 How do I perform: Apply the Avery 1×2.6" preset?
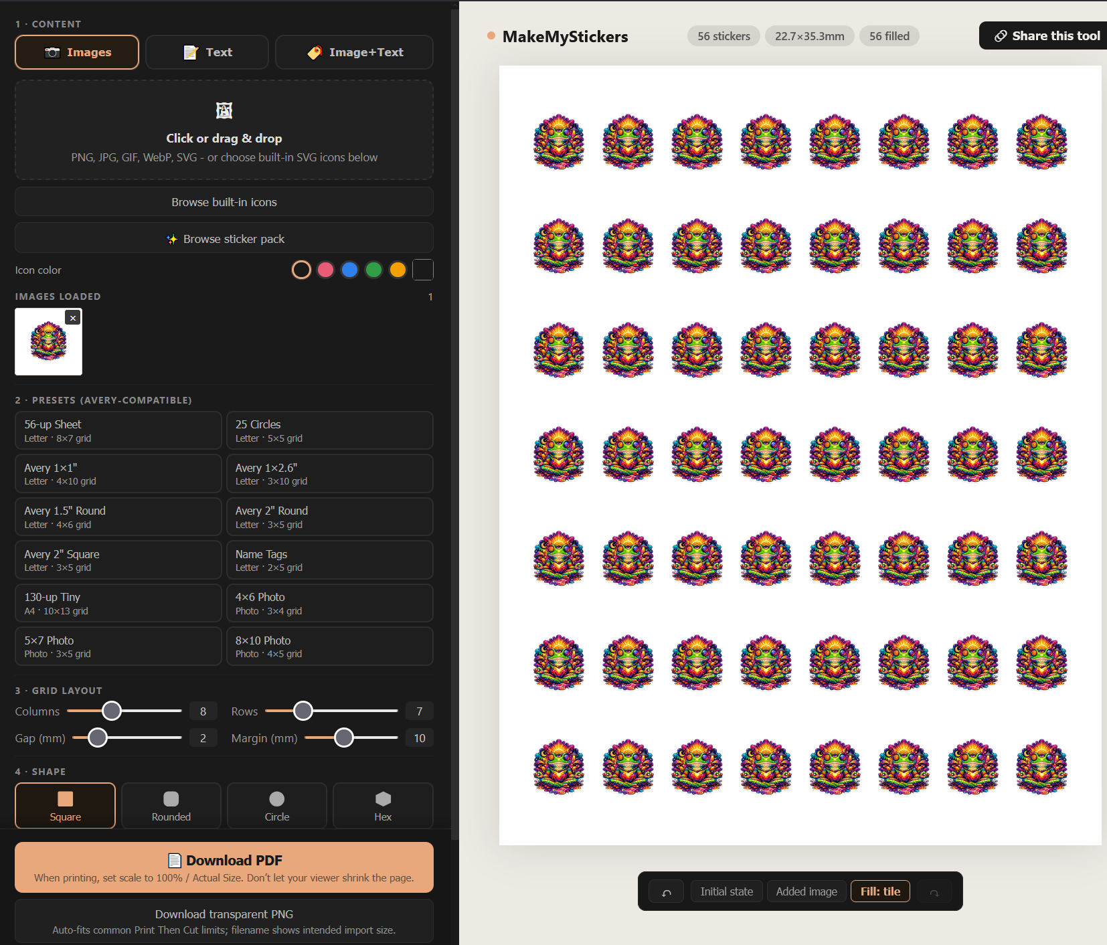point(330,474)
